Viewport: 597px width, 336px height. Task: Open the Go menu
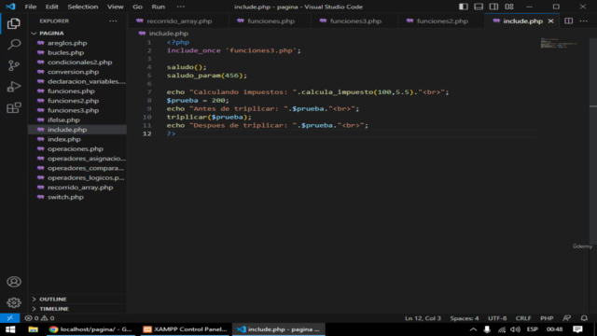point(137,7)
